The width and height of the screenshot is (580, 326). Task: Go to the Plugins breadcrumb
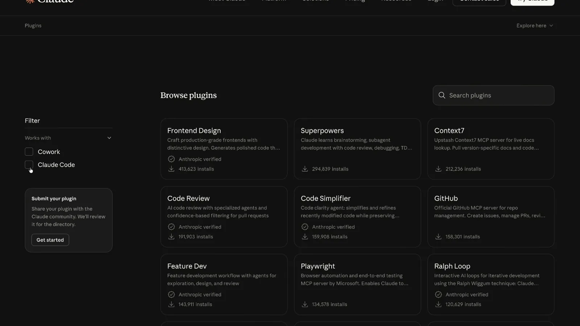pos(33,26)
